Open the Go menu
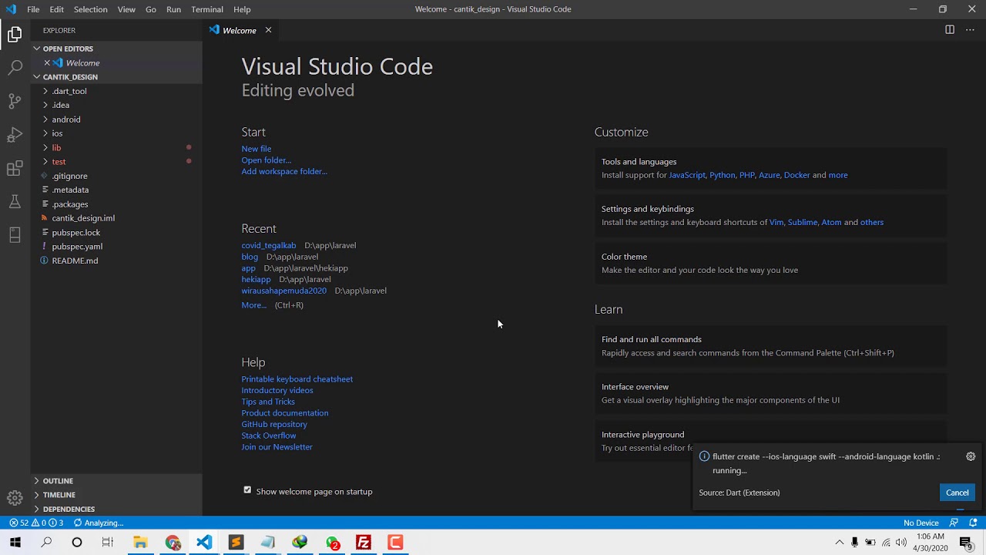986x555 pixels. coord(151,9)
